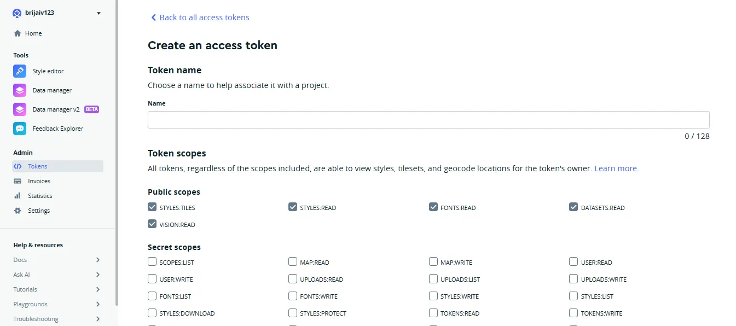Viewport: 736px width, 326px height.
Task: Open account Settings
Action: click(39, 210)
